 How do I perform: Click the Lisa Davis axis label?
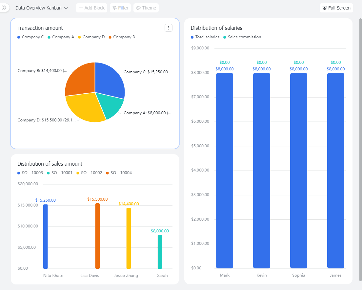coord(90,276)
